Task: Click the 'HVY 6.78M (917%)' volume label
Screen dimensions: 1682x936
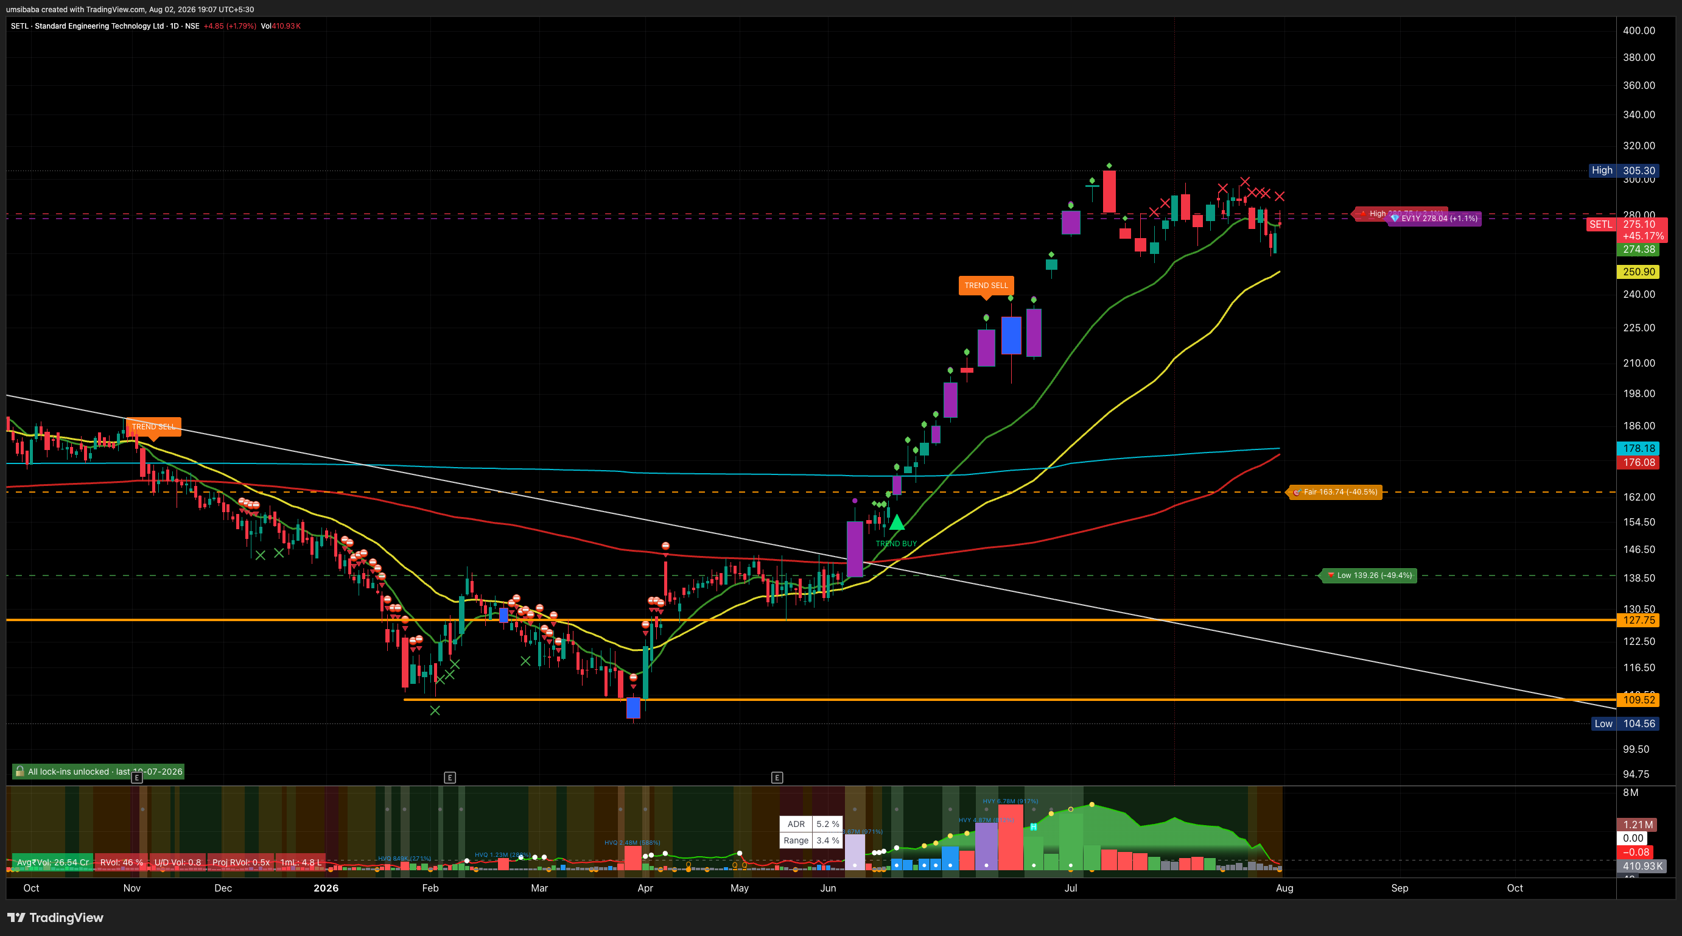Action: (1010, 801)
